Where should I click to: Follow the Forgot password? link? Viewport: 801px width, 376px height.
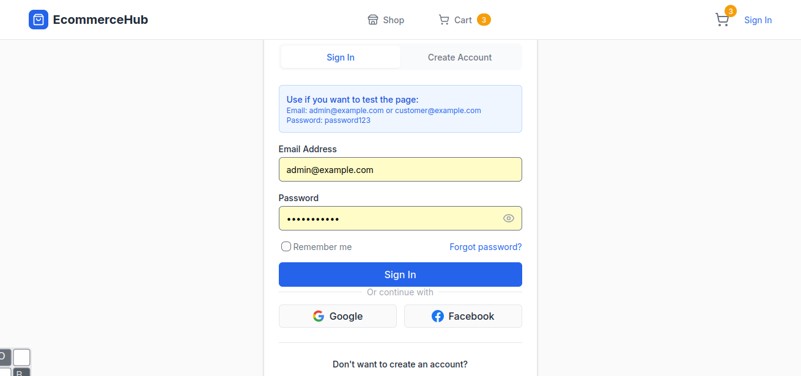coord(485,247)
